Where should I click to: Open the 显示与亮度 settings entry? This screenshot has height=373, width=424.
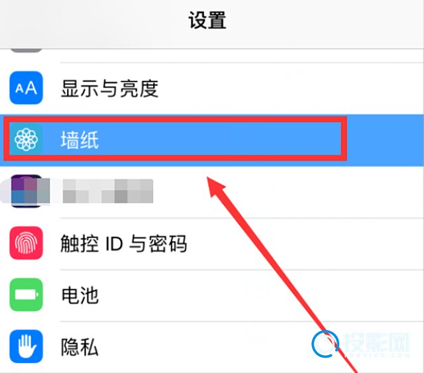212,89
